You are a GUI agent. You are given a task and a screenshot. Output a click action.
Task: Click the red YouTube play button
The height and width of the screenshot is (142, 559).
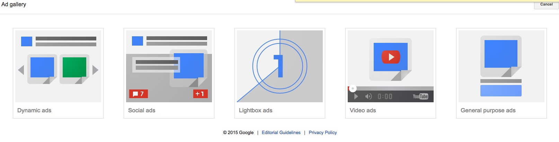391,57
